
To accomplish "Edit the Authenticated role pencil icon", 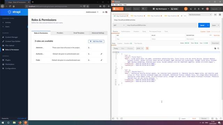I will (x=101, y=54).
